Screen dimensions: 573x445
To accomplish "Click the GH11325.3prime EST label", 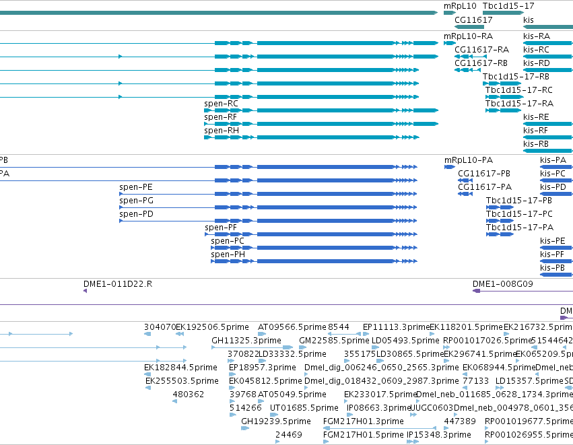I will point(246,341).
